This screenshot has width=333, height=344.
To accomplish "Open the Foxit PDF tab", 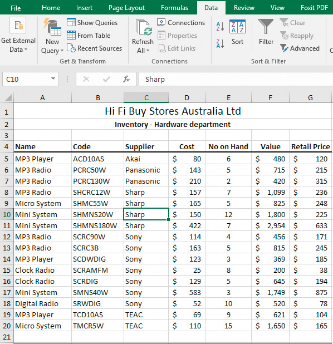I will (314, 8).
